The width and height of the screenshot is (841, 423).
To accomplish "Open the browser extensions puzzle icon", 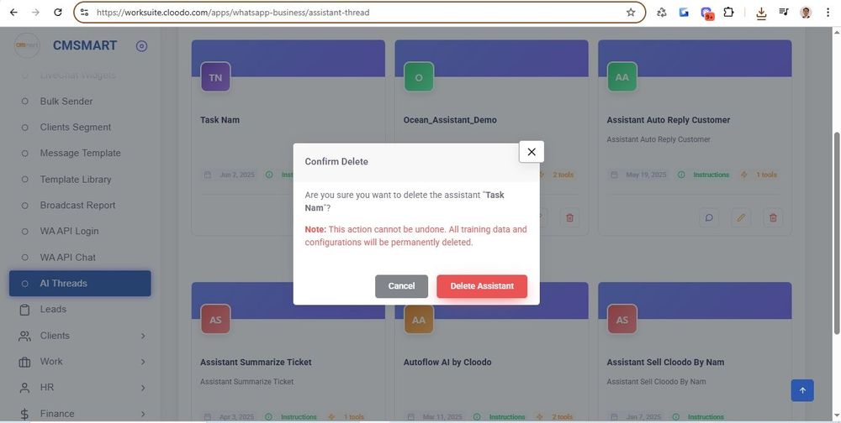I will 728,13.
